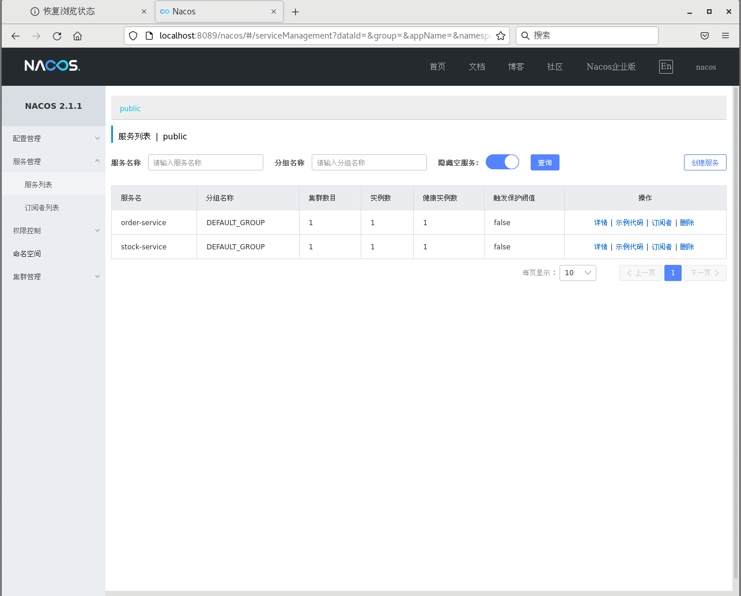This screenshot has height=596, width=741.
Task: Open nacos user menu
Action: pyautogui.click(x=706, y=67)
